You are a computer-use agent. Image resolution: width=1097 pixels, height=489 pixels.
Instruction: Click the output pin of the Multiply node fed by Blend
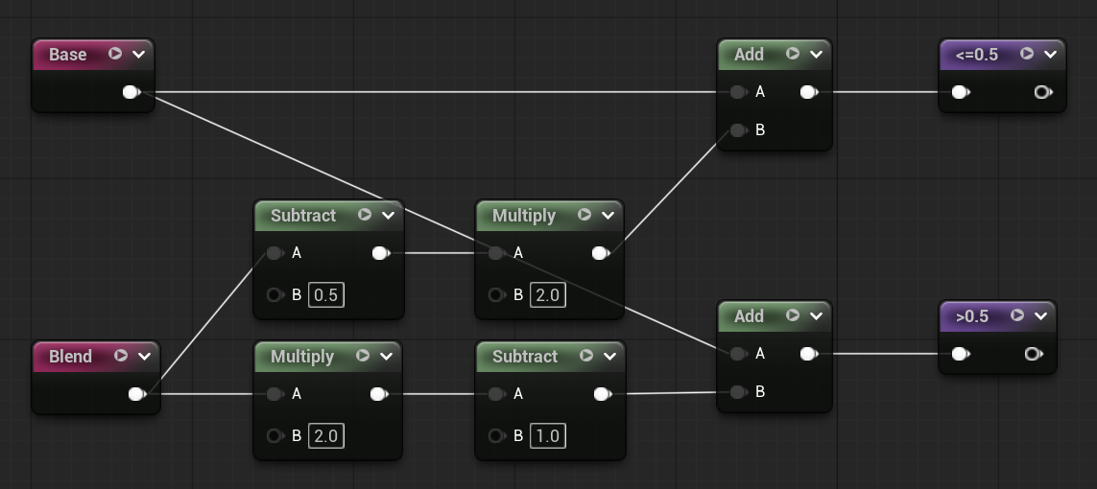point(378,394)
